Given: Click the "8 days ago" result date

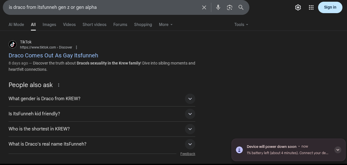Looking at the screenshot, I should click(18, 63).
